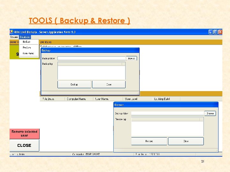The image size is (230, 172).
Task: Click the Backup dialog title bar
Action: [90, 50]
